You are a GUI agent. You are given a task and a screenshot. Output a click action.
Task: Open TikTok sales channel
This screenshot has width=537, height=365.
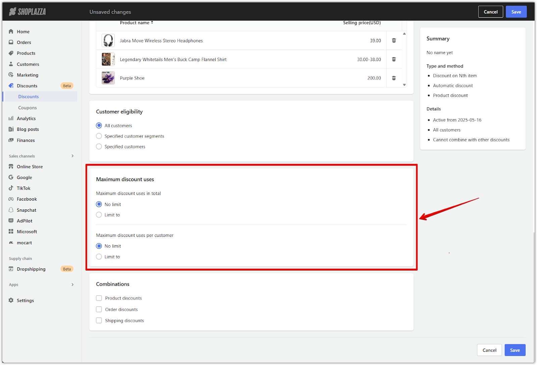[x=23, y=188]
